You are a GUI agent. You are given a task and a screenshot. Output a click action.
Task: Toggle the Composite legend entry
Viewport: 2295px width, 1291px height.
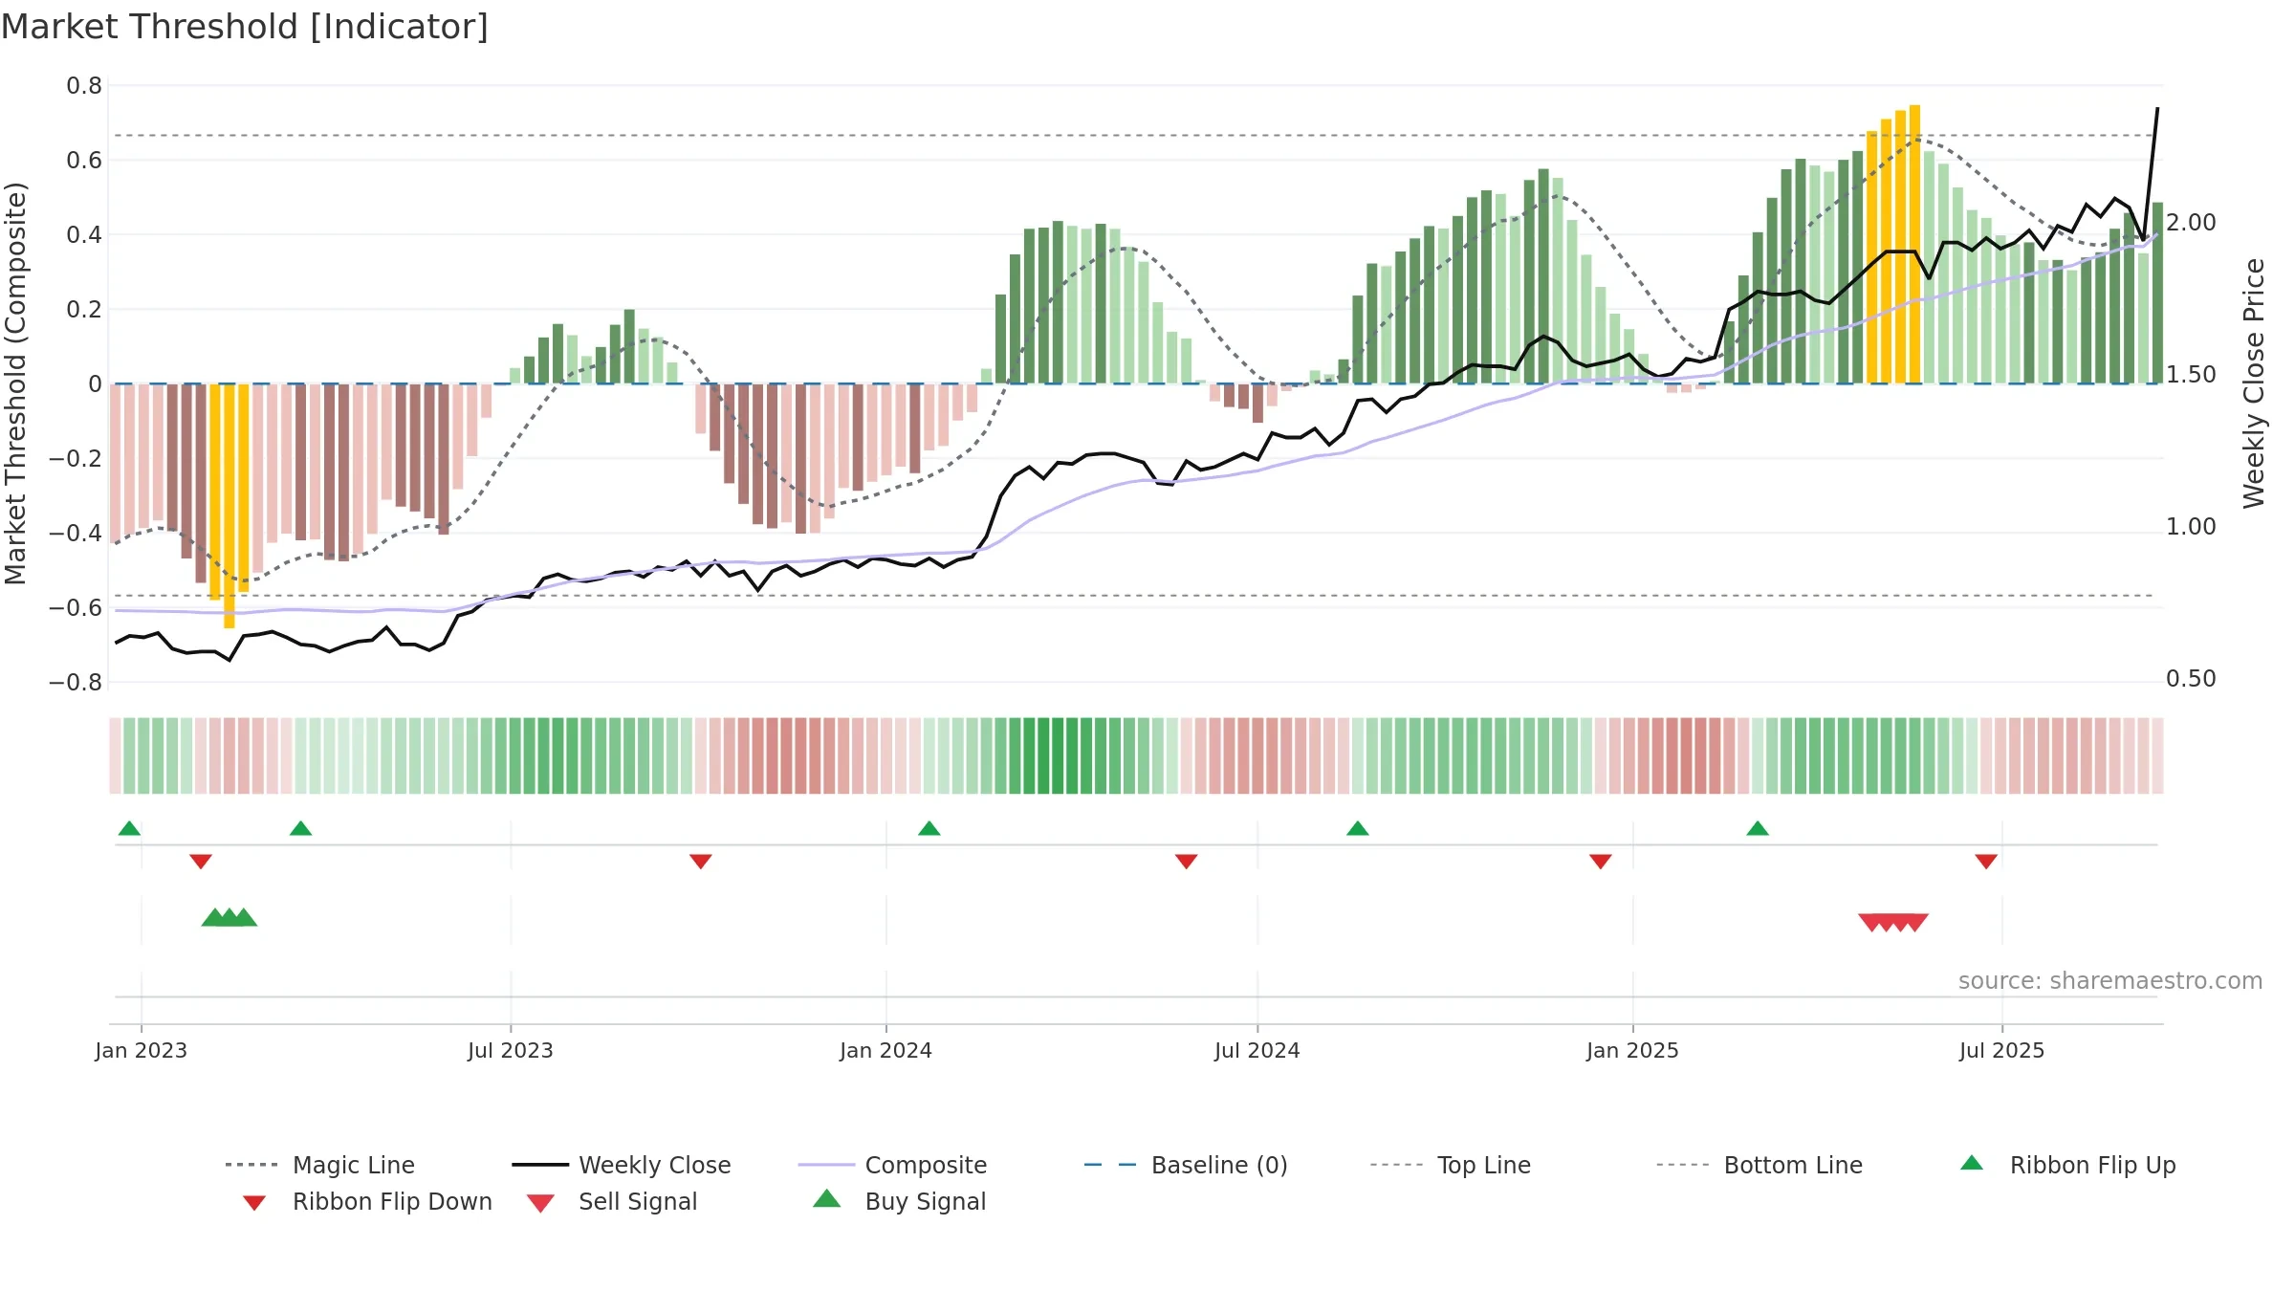[892, 1165]
